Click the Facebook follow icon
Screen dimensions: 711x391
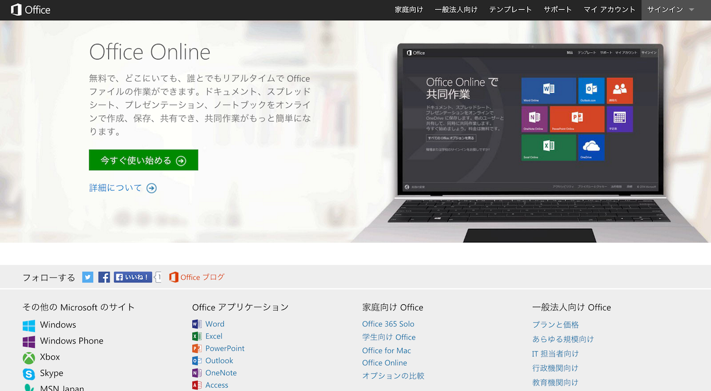(104, 277)
